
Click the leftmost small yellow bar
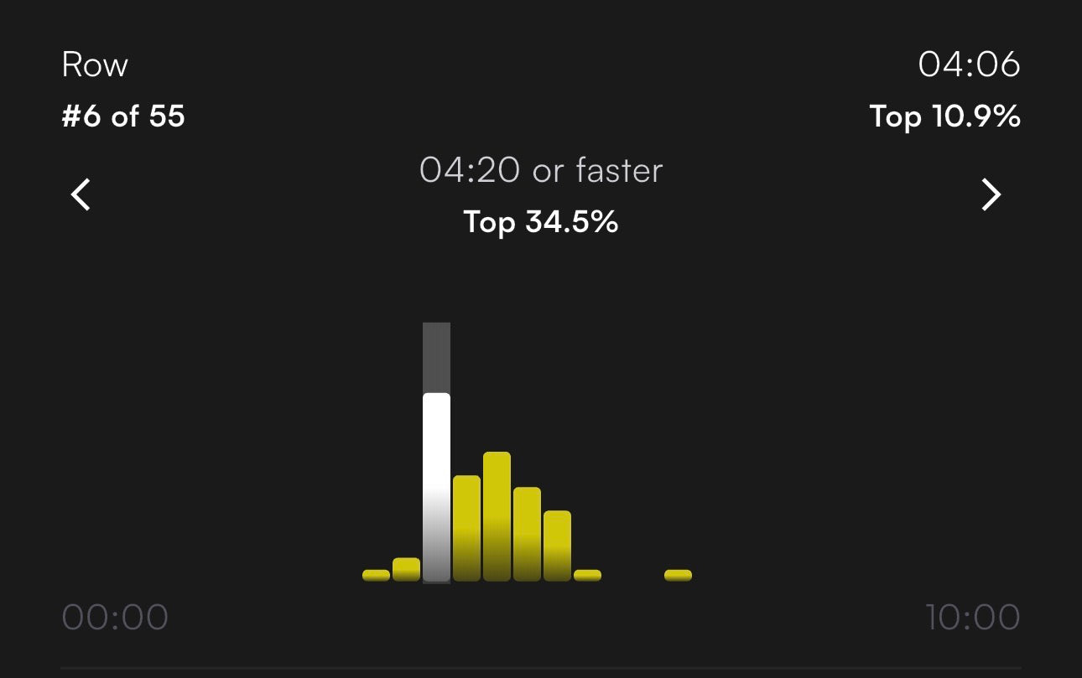coord(375,574)
